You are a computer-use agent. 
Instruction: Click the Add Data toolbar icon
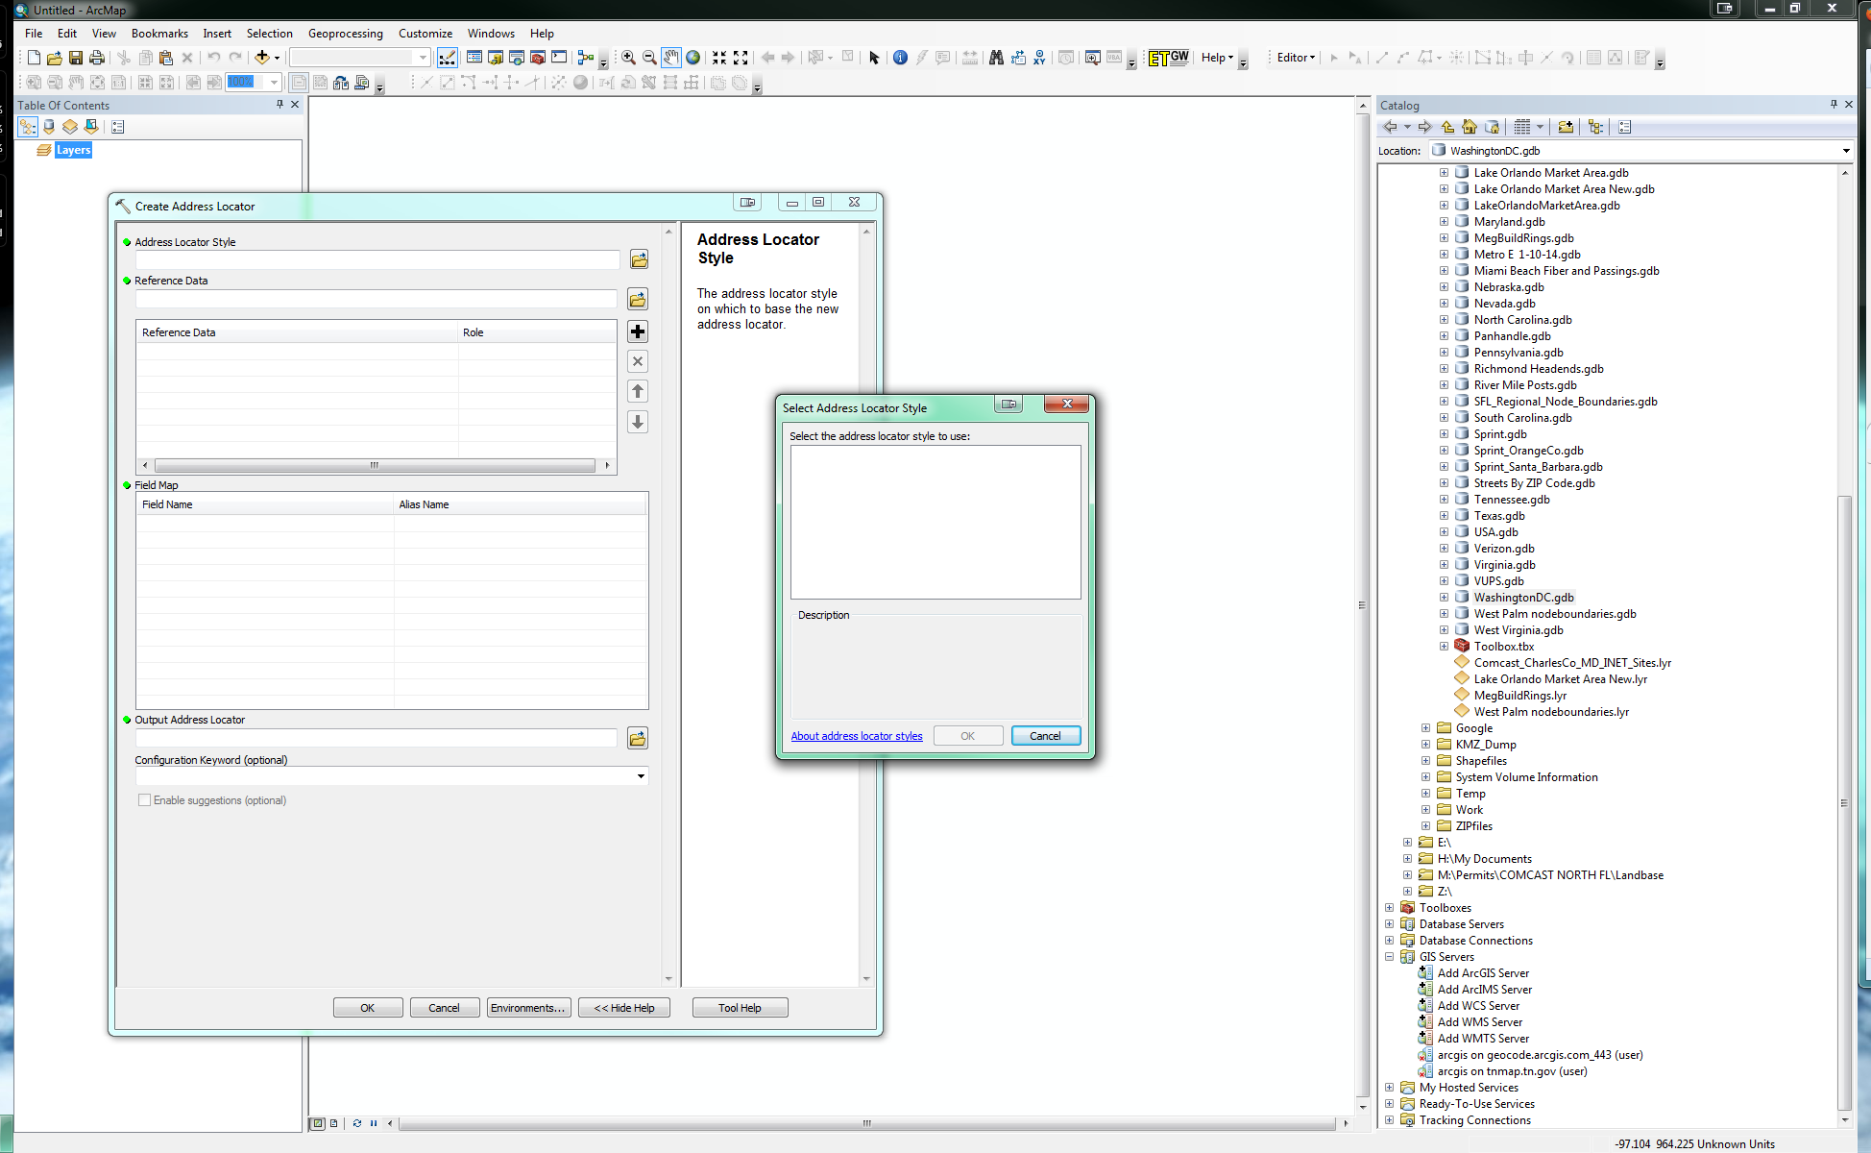(x=262, y=58)
